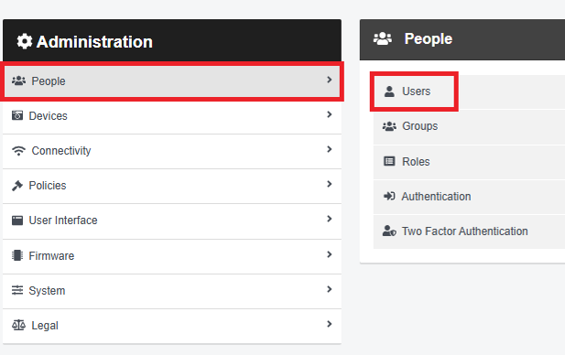The width and height of the screenshot is (565, 355).
Task: Click the Devices camera icon
Action: point(17,115)
